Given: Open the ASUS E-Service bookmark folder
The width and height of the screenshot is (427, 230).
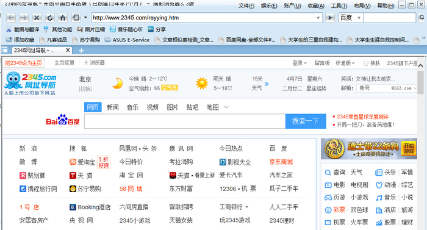Looking at the screenshot, I should (127, 40).
